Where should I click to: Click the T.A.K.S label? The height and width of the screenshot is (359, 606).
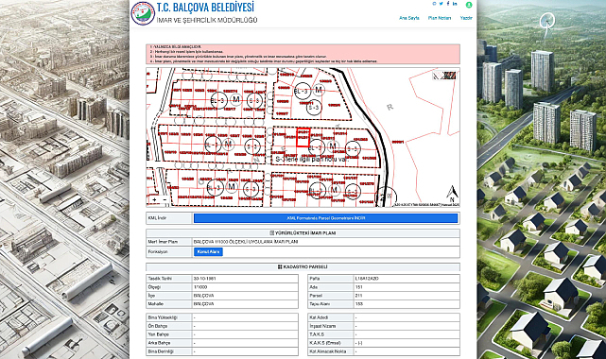pos(317,334)
